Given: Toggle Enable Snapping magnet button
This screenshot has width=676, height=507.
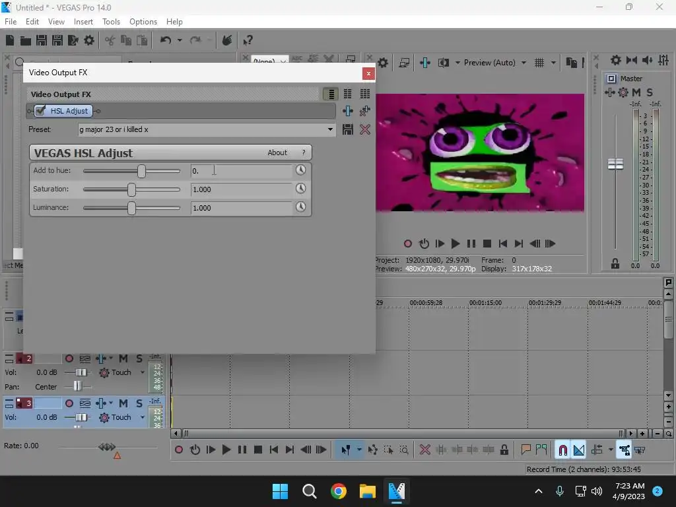Looking at the screenshot, I should pyautogui.click(x=562, y=450).
